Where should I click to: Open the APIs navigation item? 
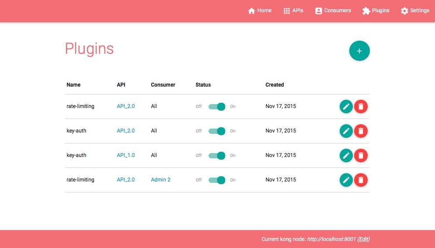[293, 10]
